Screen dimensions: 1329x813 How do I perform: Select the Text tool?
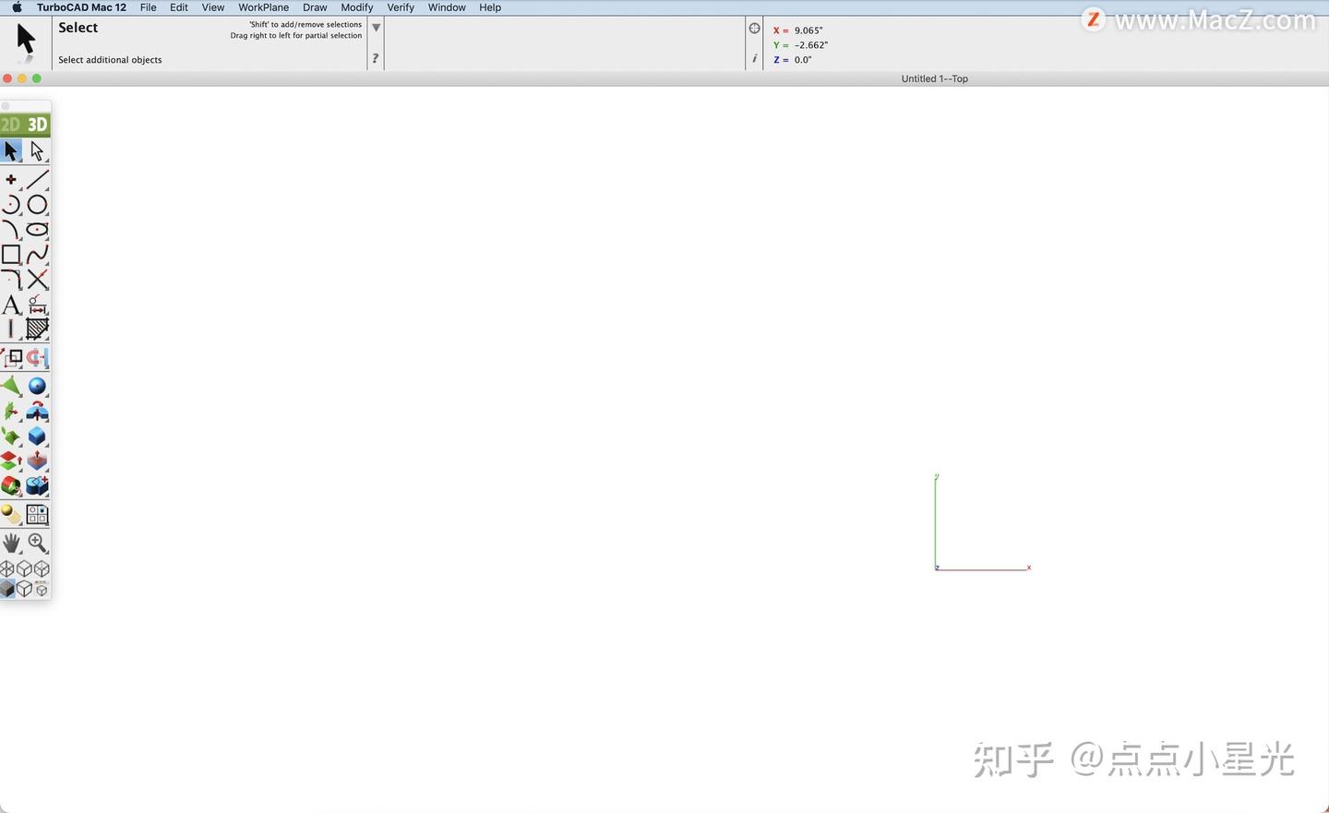pos(12,305)
